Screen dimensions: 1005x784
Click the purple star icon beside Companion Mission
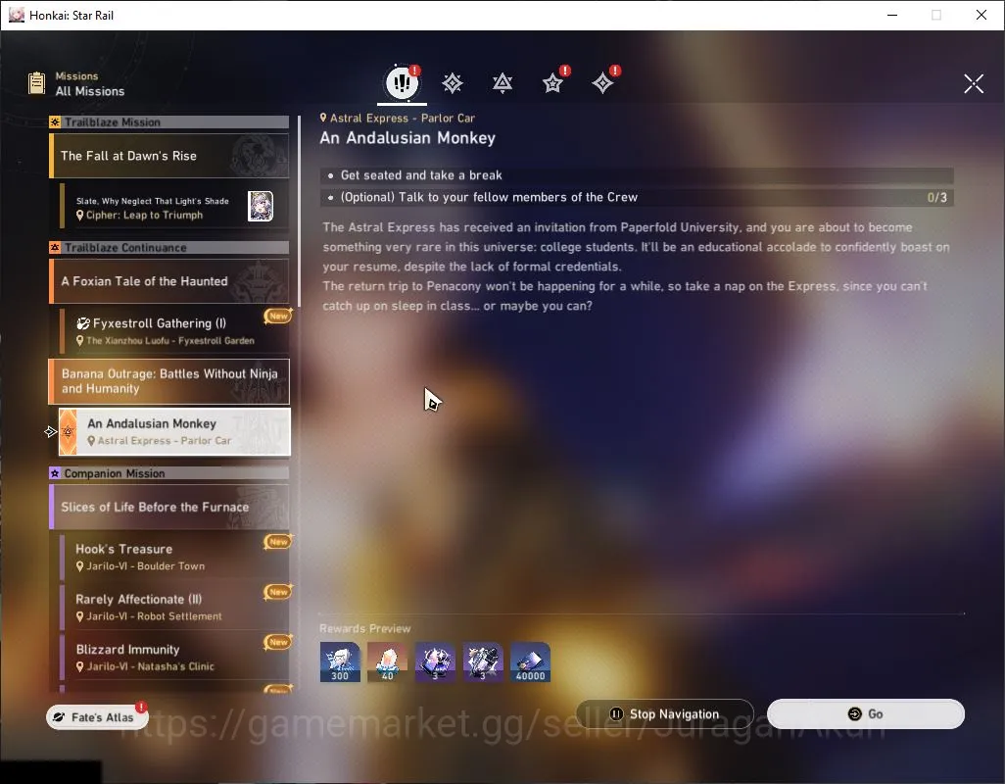55,473
